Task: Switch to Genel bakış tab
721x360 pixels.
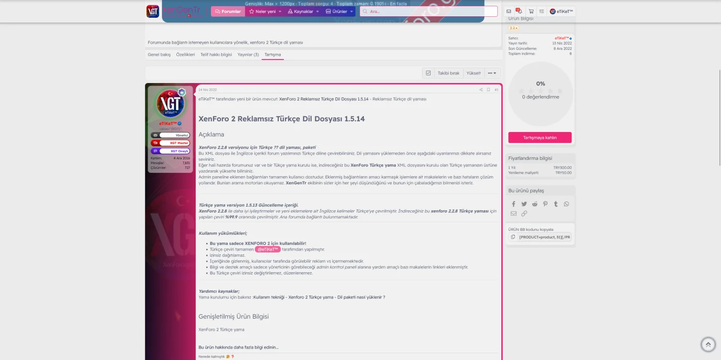Action: point(159,55)
